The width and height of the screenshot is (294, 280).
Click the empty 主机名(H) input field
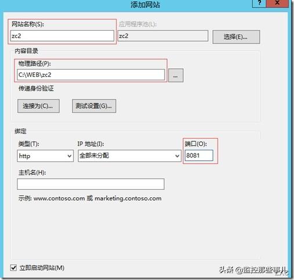click(90, 184)
